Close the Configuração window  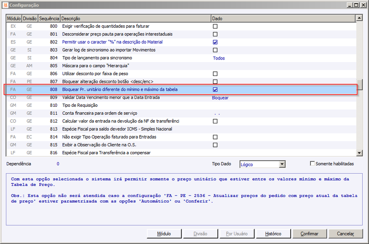pos(363,5)
